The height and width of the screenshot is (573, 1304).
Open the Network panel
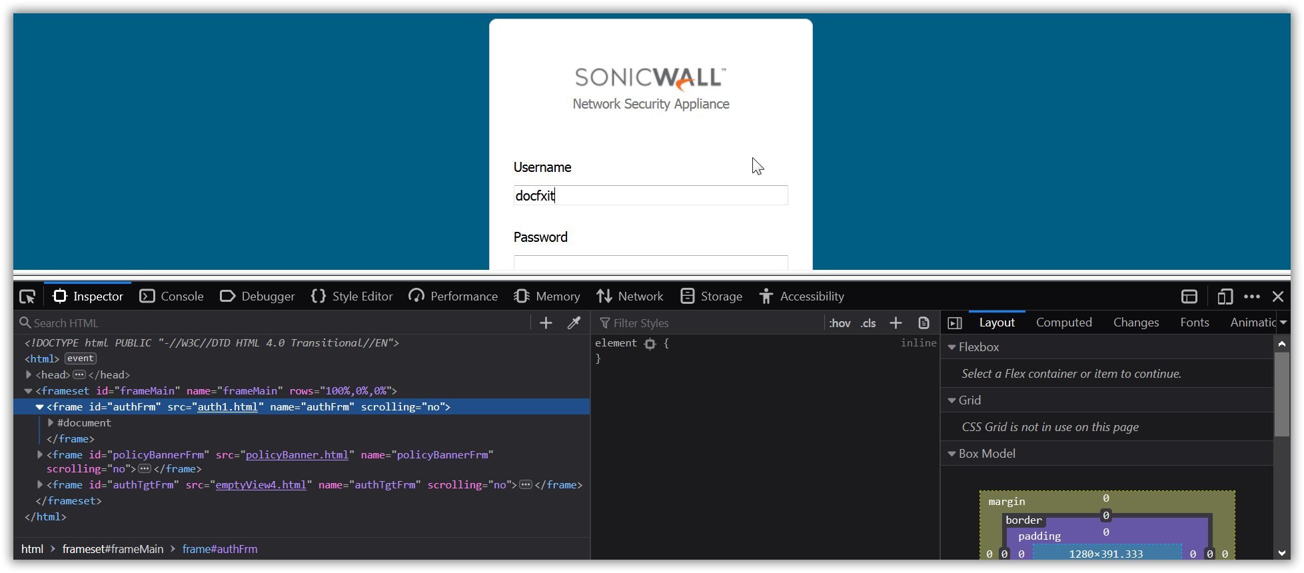(630, 296)
